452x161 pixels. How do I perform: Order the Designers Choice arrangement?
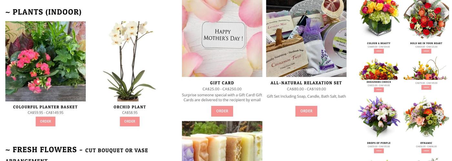pyautogui.click(x=379, y=90)
